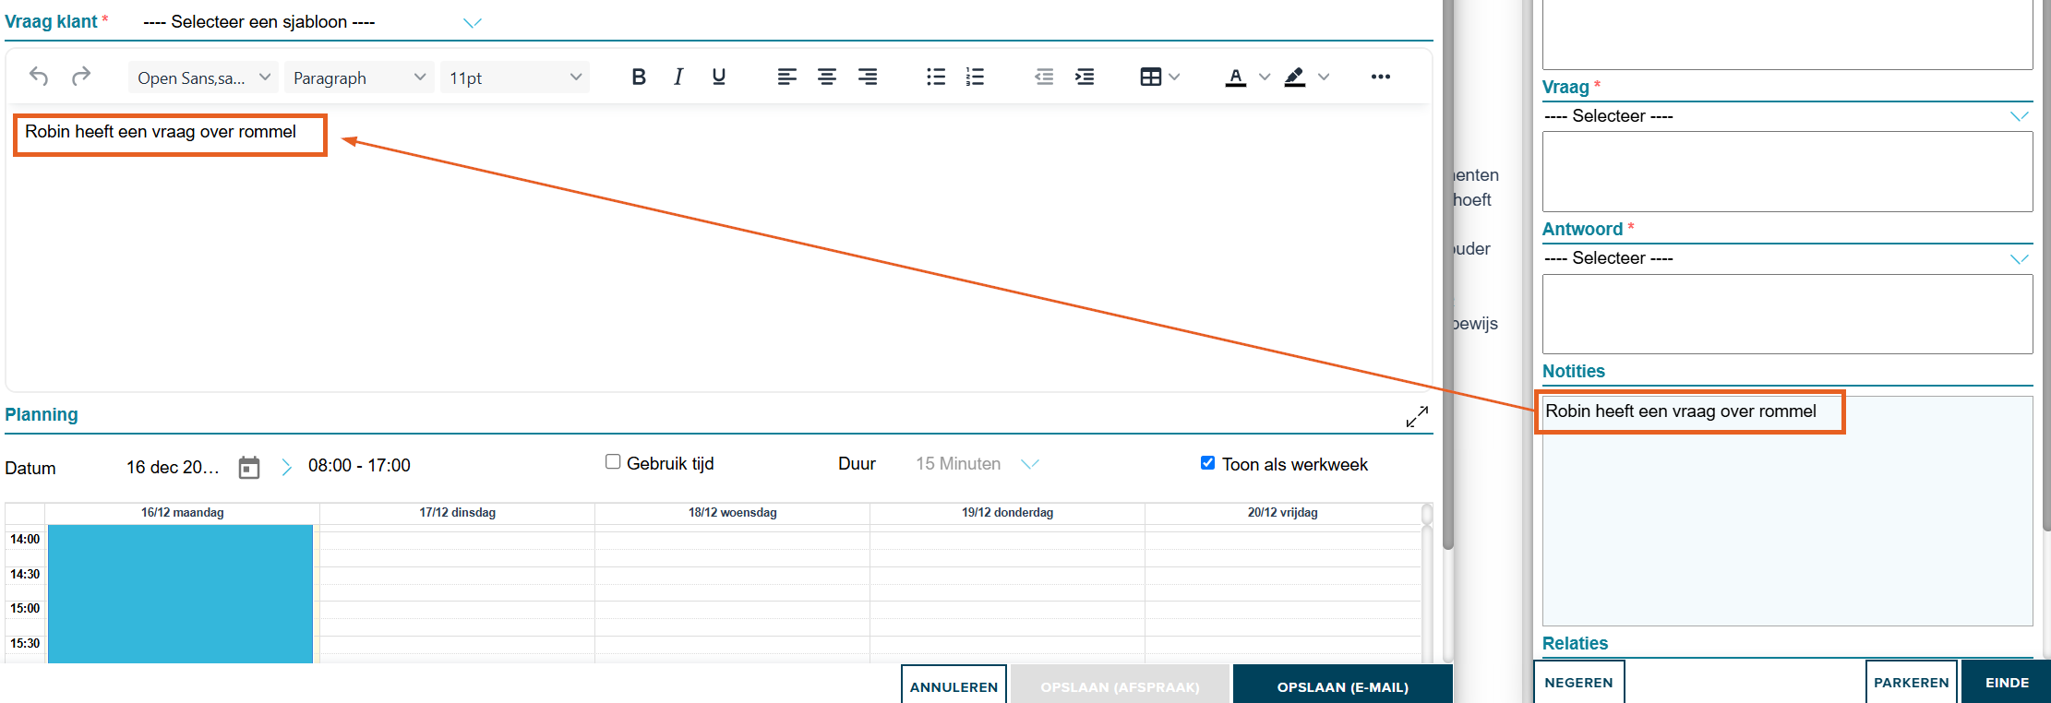Open more toolbar options (three dots)
Image resolution: width=2051 pixels, height=703 pixels.
(x=1381, y=77)
